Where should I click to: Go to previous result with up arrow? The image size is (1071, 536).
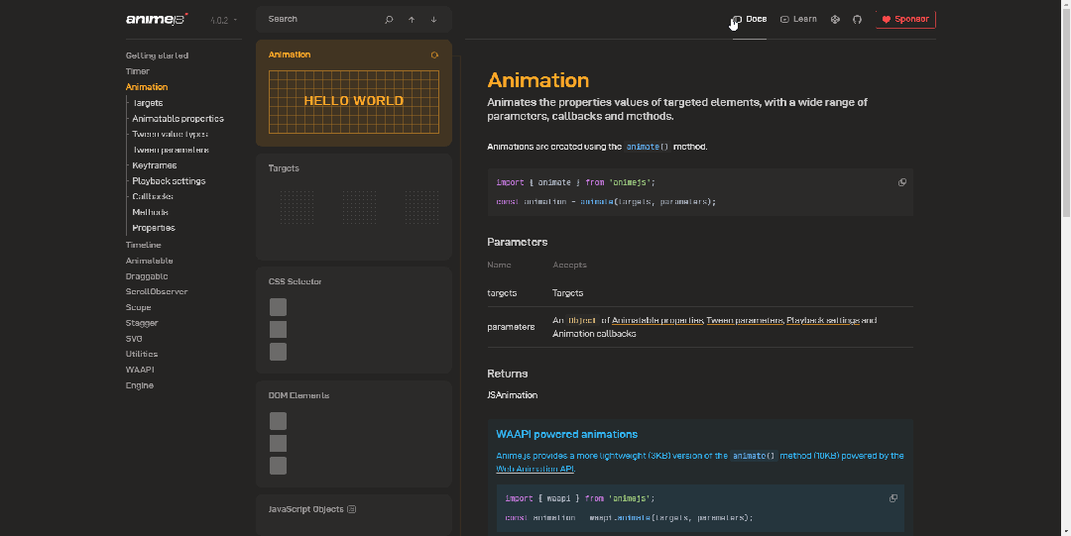tap(412, 20)
